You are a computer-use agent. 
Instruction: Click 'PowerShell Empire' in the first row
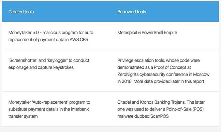click(159, 32)
